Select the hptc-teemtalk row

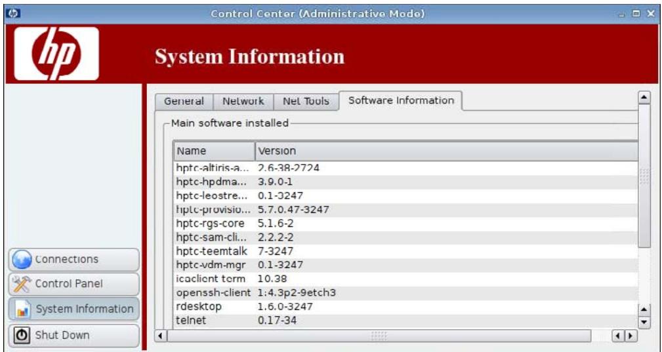click(x=405, y=251)
